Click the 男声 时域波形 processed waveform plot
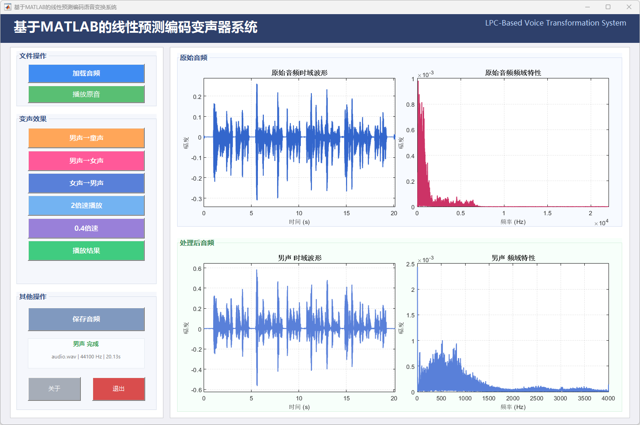640x425 pixels. point(299,327)
